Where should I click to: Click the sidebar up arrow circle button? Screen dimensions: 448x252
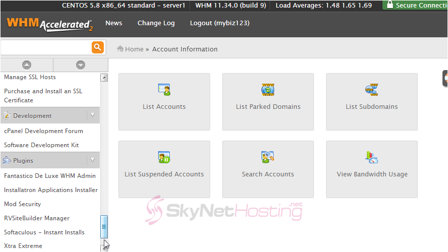pos(27,65)
